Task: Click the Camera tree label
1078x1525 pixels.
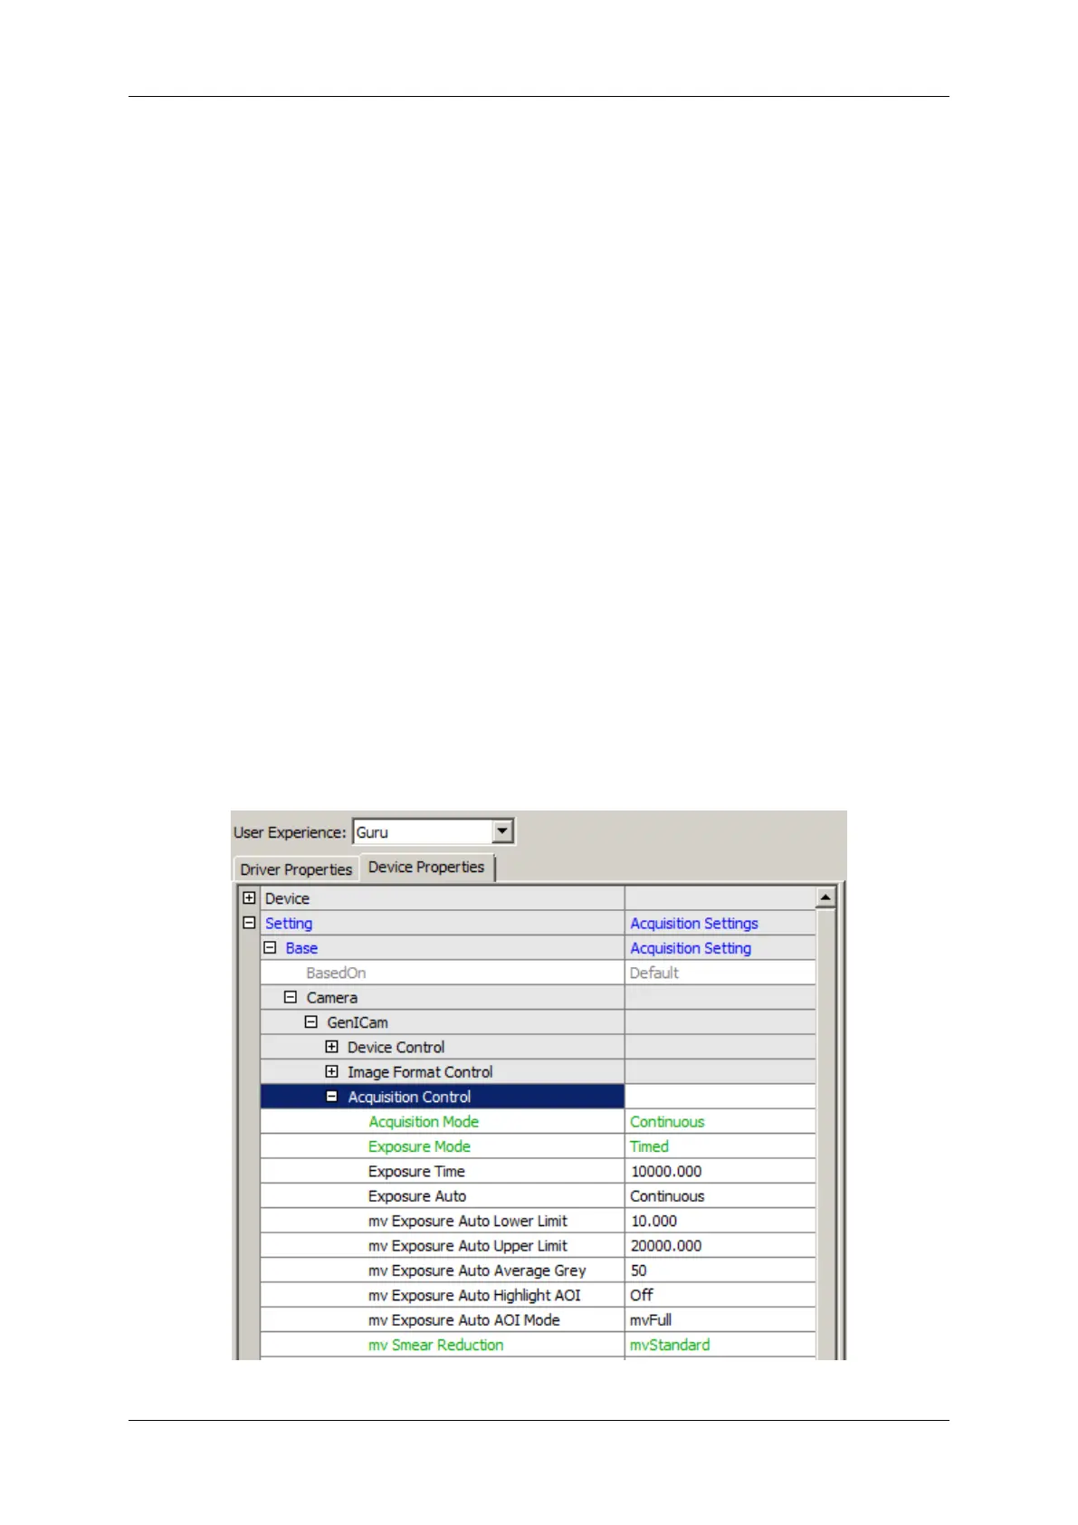Action: tap(332, 997)
